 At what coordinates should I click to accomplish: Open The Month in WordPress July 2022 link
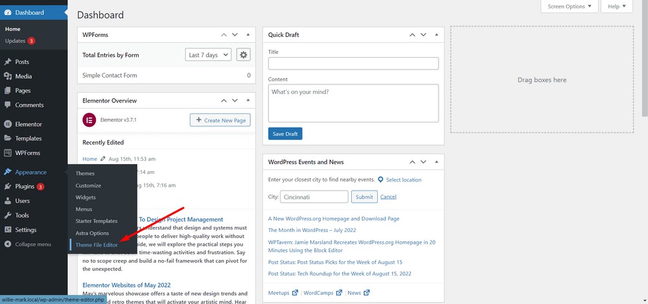pos(312,230)
